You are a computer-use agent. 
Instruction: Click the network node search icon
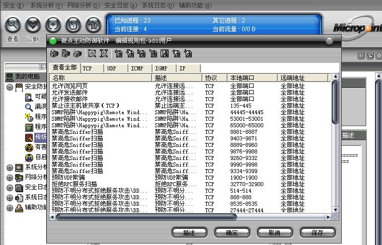[104, 53]
